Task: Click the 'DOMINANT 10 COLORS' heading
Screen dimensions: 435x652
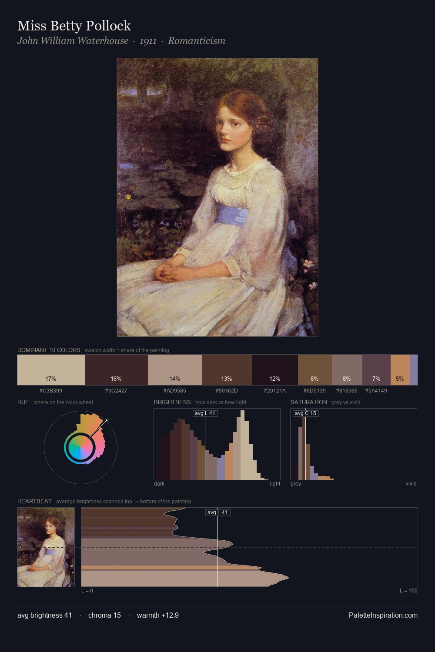Action: pyautogui.click(x=49, y=350)
